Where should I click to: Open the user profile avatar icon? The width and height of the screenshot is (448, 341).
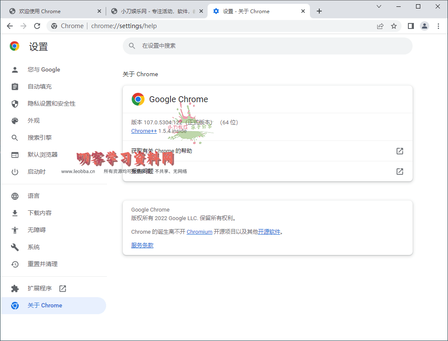point(425,26)
